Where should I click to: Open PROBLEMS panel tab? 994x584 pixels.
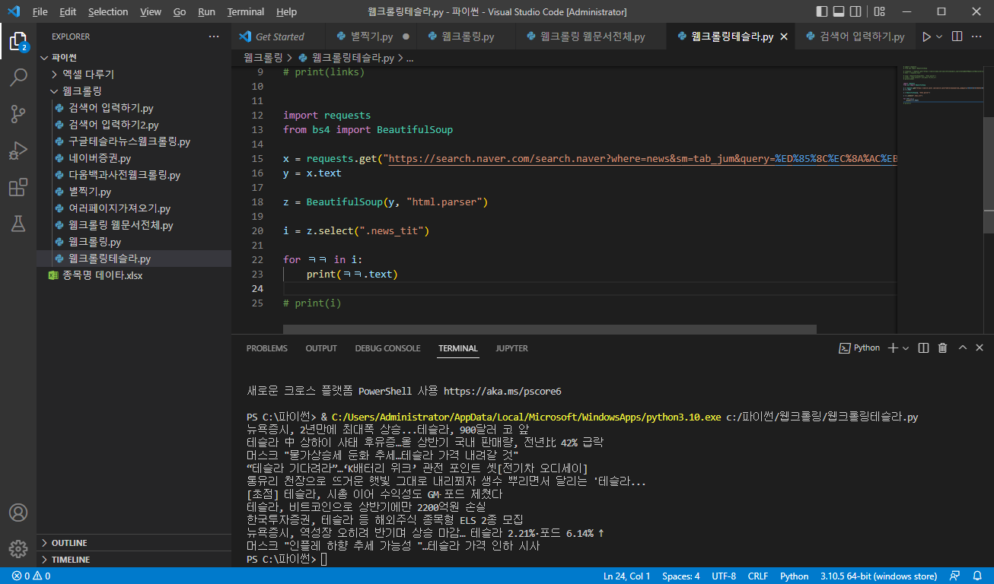click(x=267, y=348)
